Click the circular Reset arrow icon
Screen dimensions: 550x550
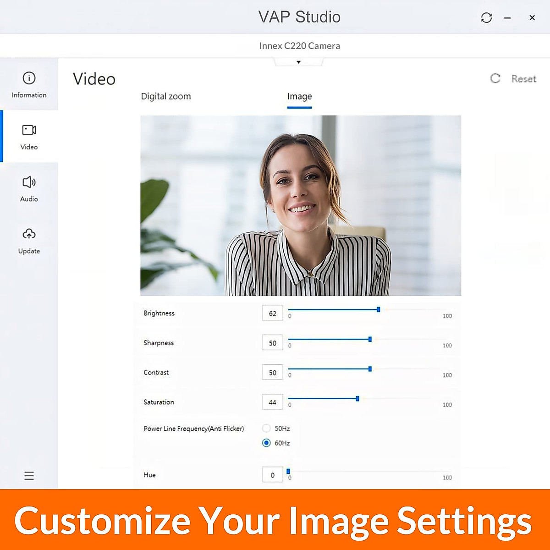point(495,78)
